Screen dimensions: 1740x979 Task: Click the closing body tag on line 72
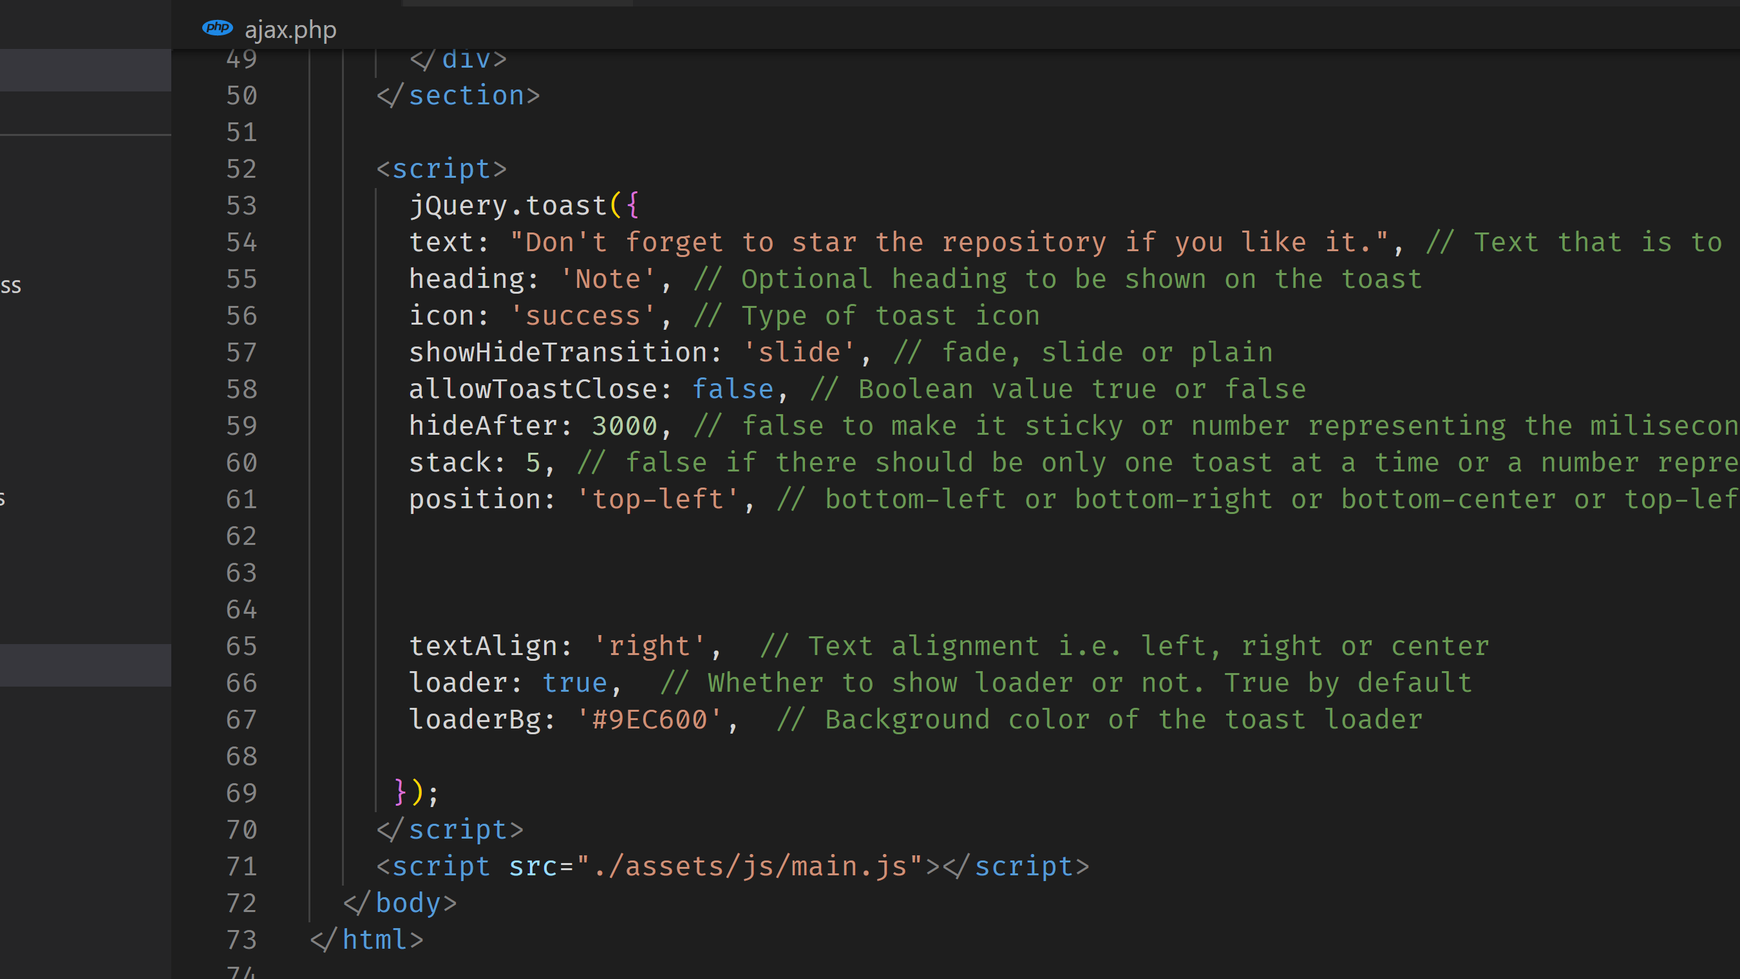tap(400, 902)
